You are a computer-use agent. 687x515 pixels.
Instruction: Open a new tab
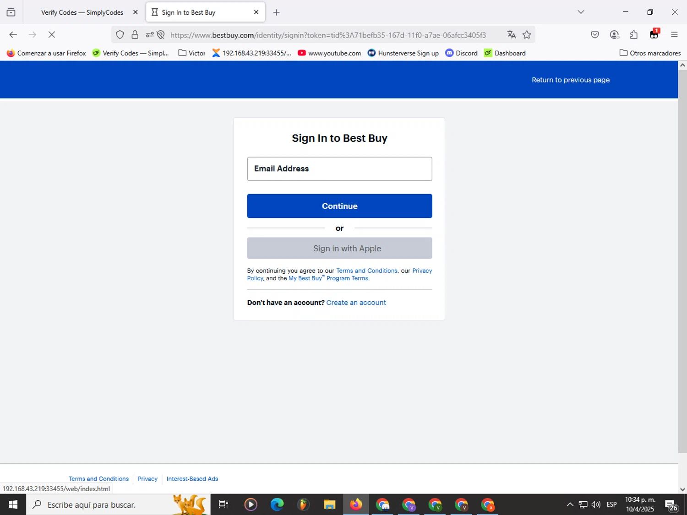[x=276, y=12]
